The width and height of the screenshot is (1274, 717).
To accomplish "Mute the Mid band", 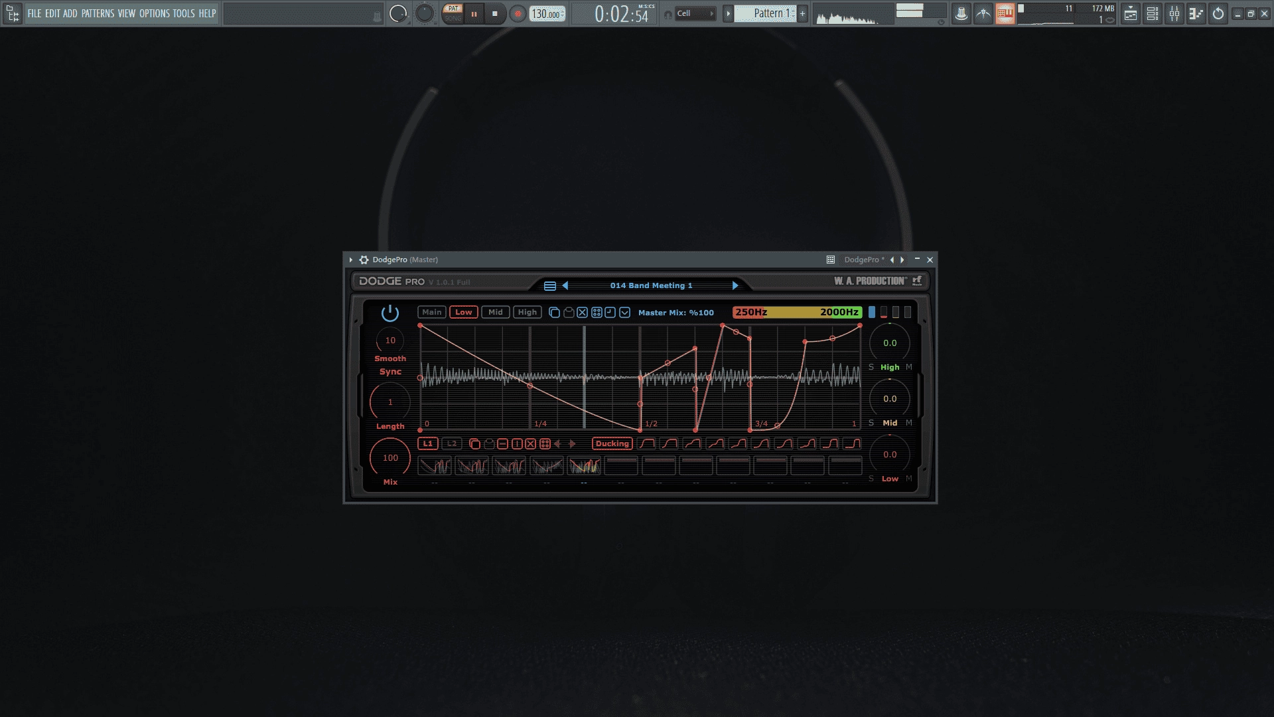I will [x=909, y=423].
